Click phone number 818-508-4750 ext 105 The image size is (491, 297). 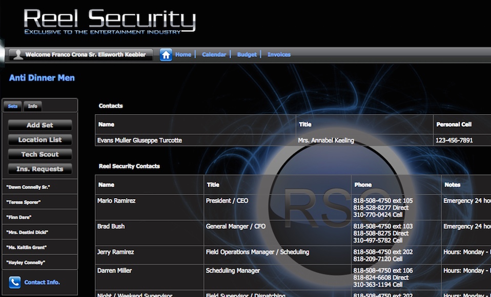tap(383, 201)
